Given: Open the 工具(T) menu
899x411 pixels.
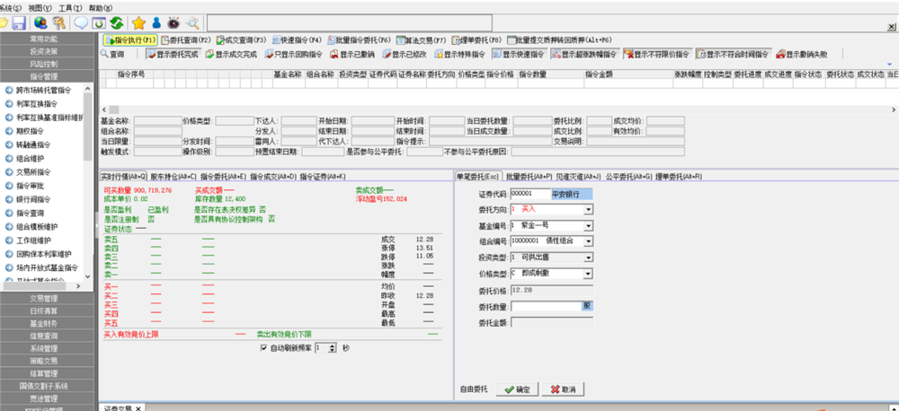Looking at the screenshot, I should click(x=70, y=8).
